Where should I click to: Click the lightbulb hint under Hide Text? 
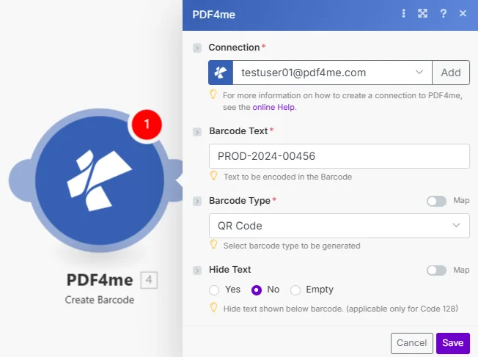(x=213, y=308)
